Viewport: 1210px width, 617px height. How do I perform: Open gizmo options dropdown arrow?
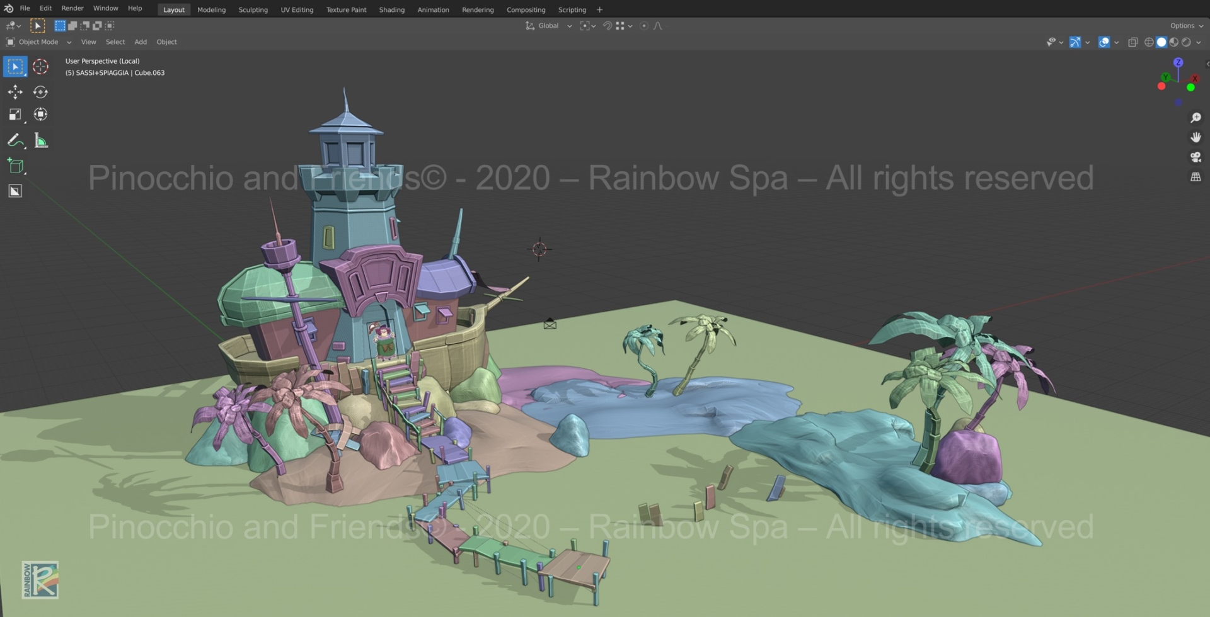click(1088, 42)
